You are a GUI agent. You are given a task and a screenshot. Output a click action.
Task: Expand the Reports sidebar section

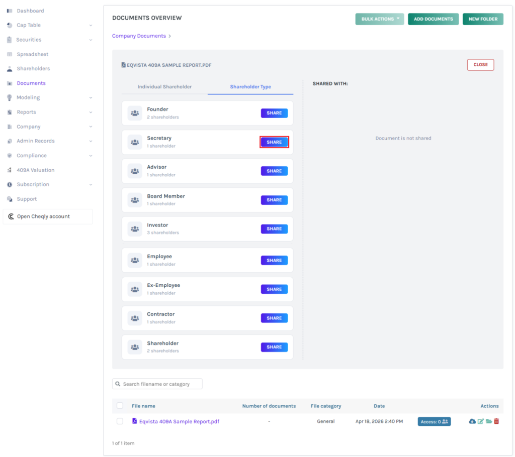tap(91, 112)
